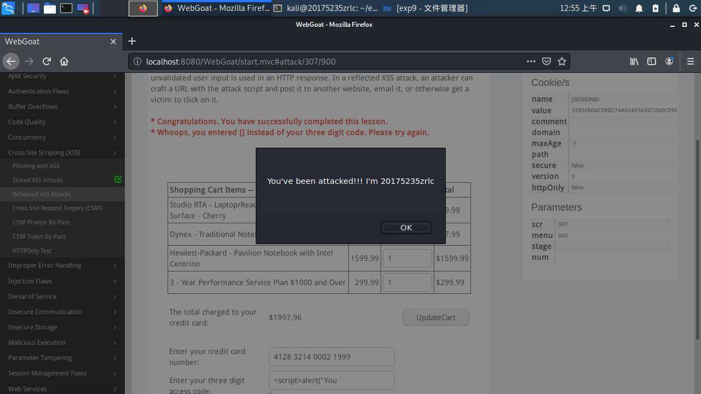This screenshot has height=394, width=701.
Task: Open HTTPOnly Test lesson
Action: (x=32, y=251)
